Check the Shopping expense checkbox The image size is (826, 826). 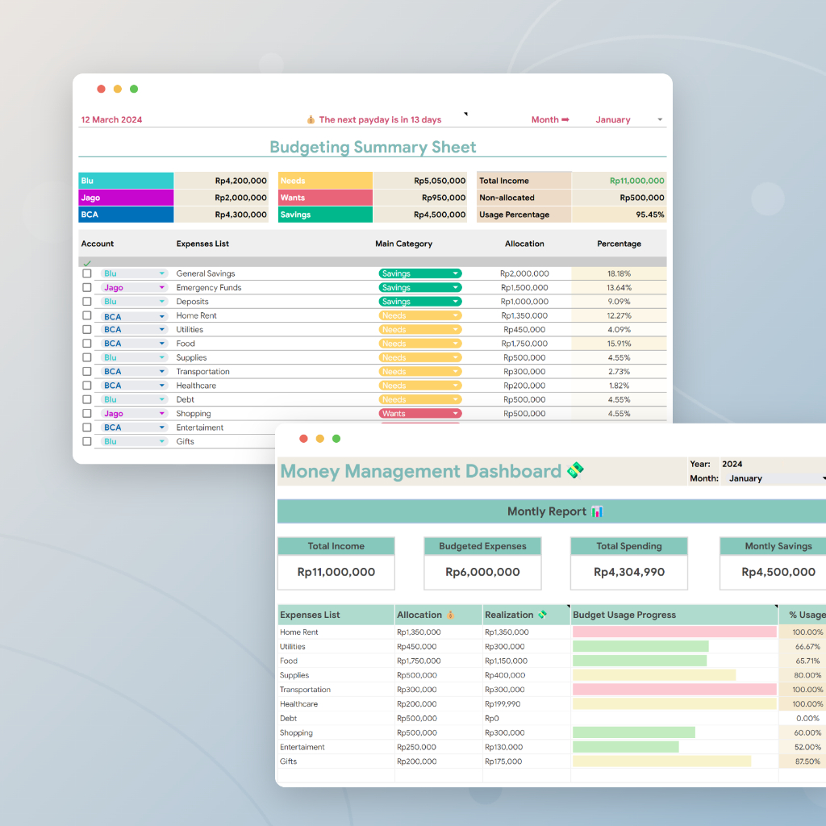coord(86,413)
